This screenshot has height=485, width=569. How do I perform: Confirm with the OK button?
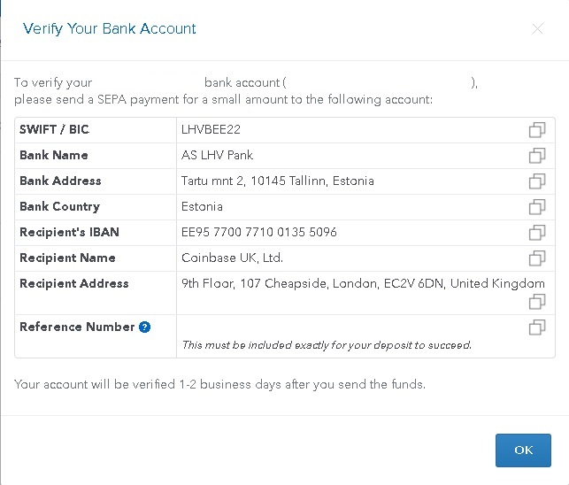(523, 450)
